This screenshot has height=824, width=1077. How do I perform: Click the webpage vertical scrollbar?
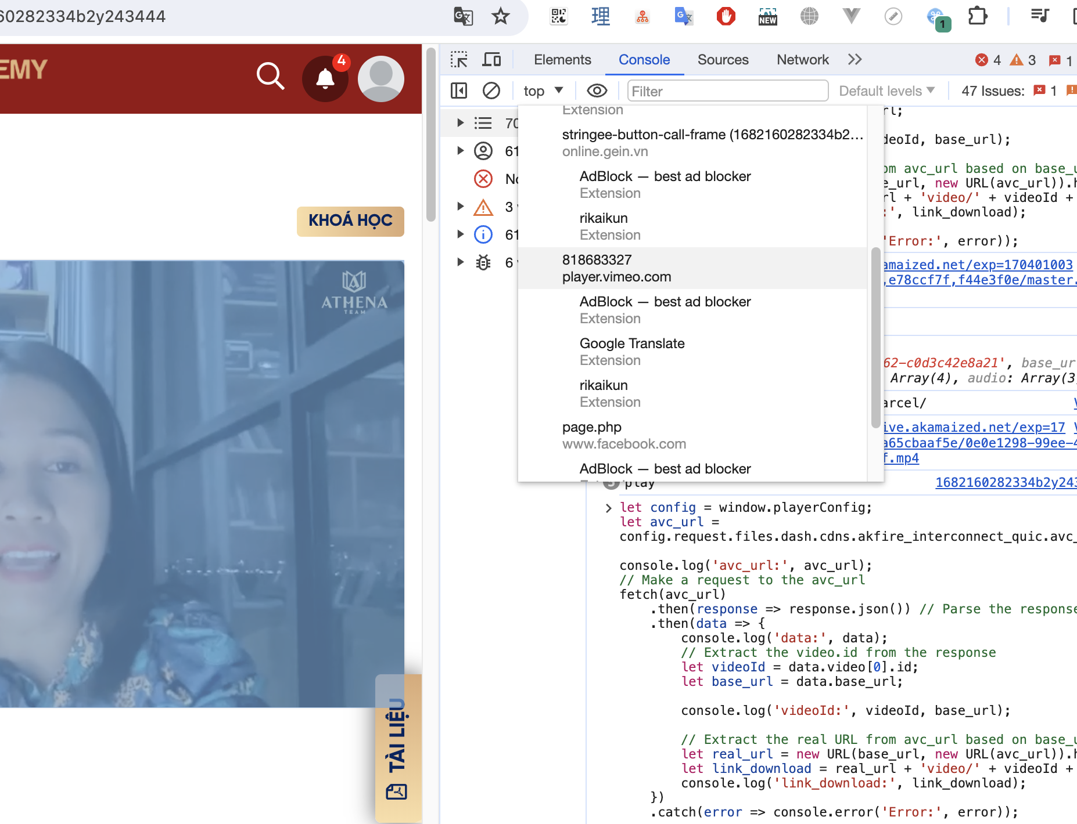[x=430, y=135]
